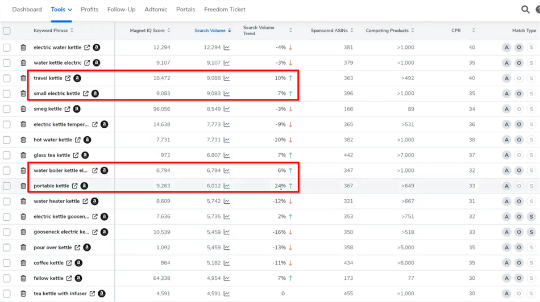Open Amazon icon for portable kettle
This screenshot has height=302, width=540.
tap(84, 186)
